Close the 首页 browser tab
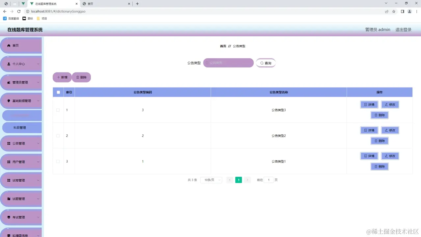Screen dimensions: 421x237 [129, 4]
